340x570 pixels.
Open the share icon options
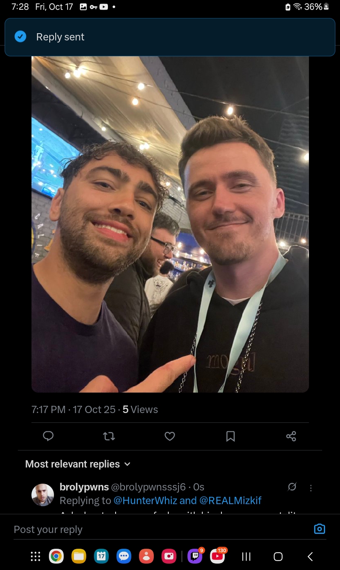click(x=291, y=436)
